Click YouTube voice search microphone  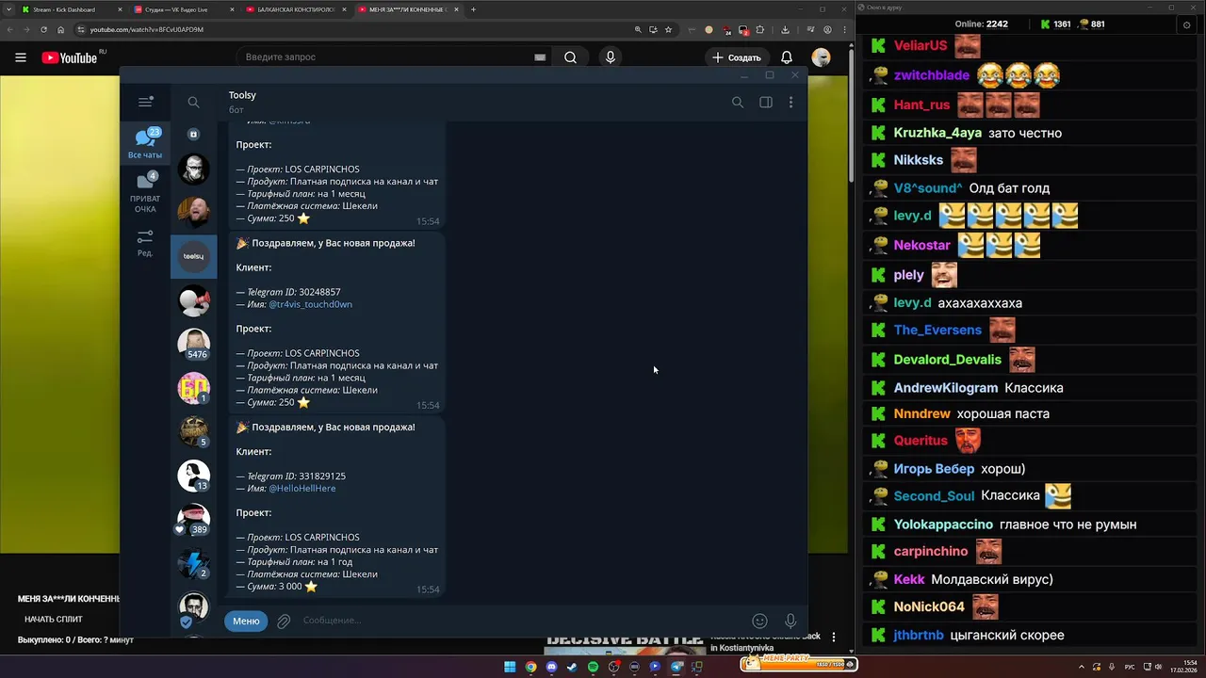coord(611,57)
